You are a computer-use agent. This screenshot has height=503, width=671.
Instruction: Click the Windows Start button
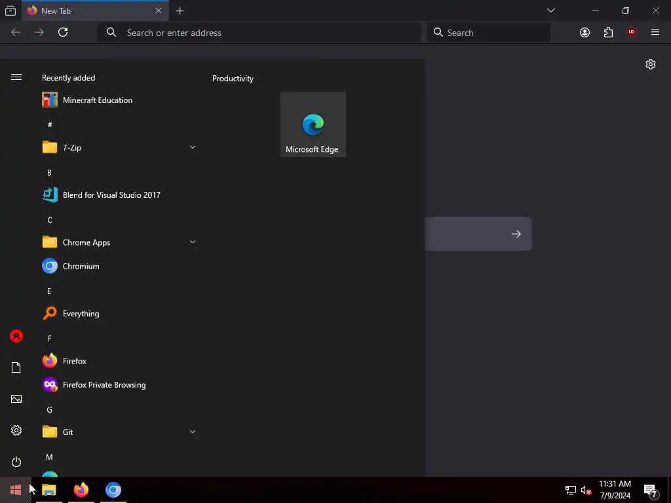[16, 490]
